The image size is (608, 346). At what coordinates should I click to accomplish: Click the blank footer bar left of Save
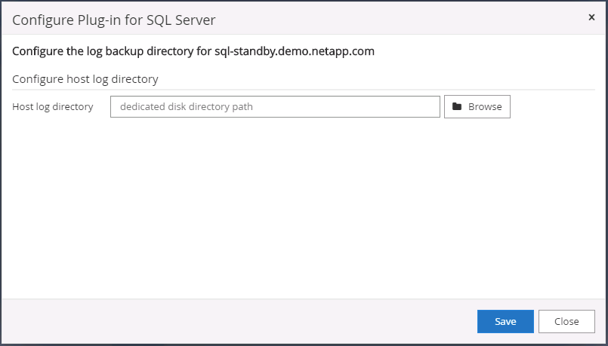tap(227, 321)
